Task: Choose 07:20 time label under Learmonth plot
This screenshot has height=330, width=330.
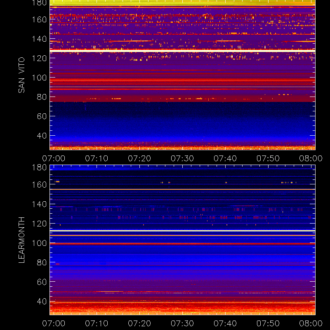Action: (139, 323)
